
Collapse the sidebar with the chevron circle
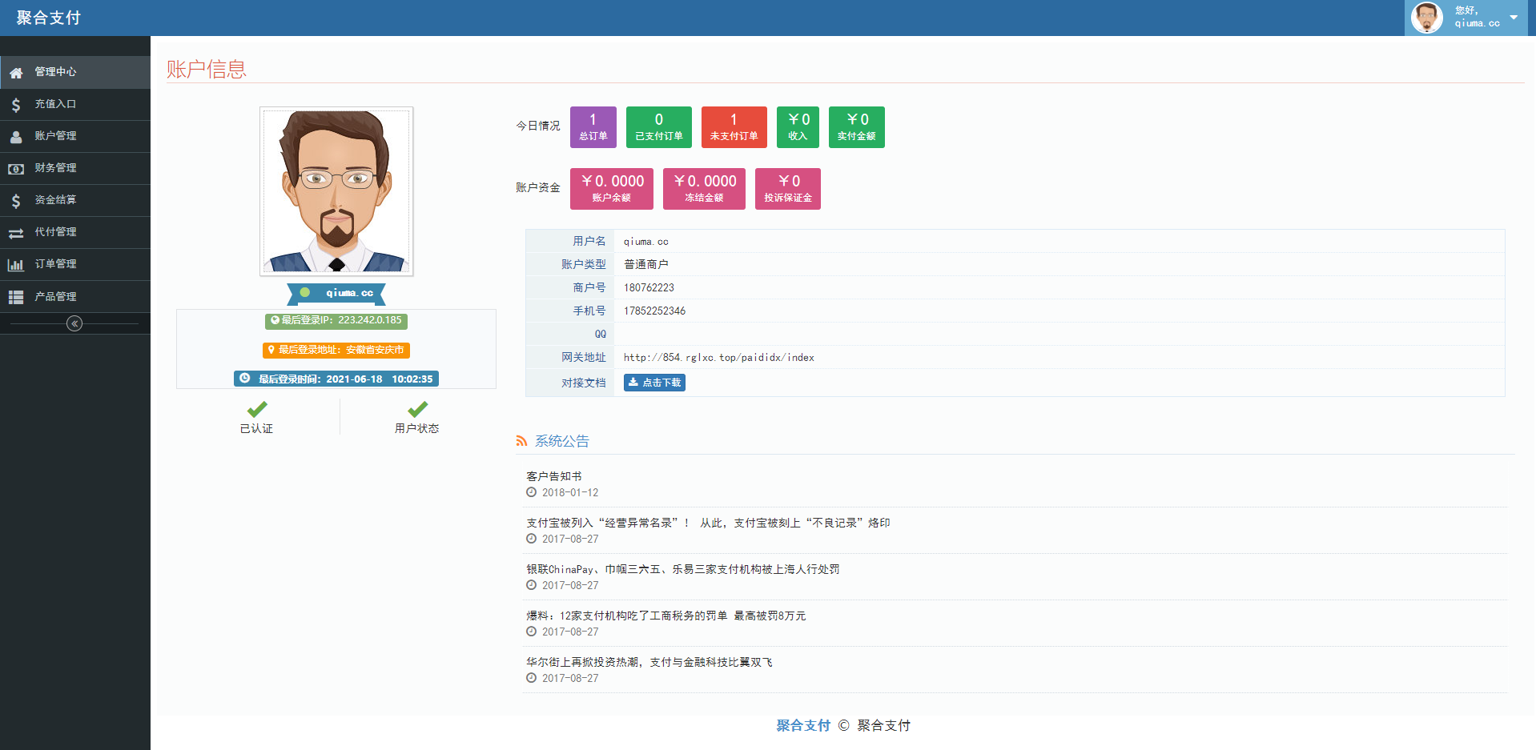click(x=74, y=323)
